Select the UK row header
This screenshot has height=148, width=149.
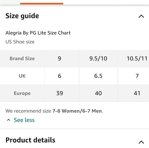[22, 76]
